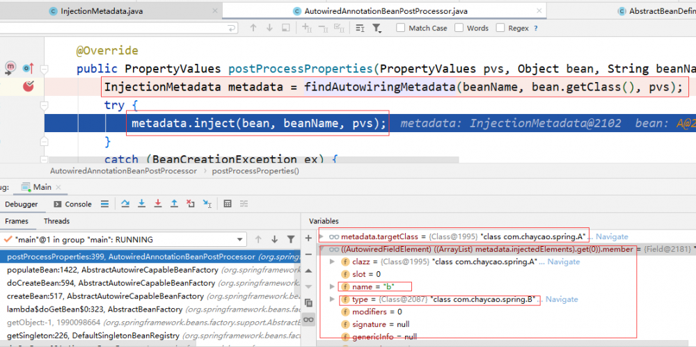Open the thread selector dropdown
696x347 pixels.
pos(238,239)
